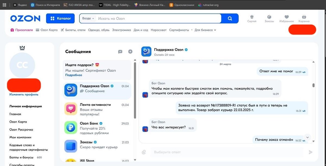This screenshot has height=166, width=326.
Task: Open Сертификаты navigation item
Action: point(179,30)
